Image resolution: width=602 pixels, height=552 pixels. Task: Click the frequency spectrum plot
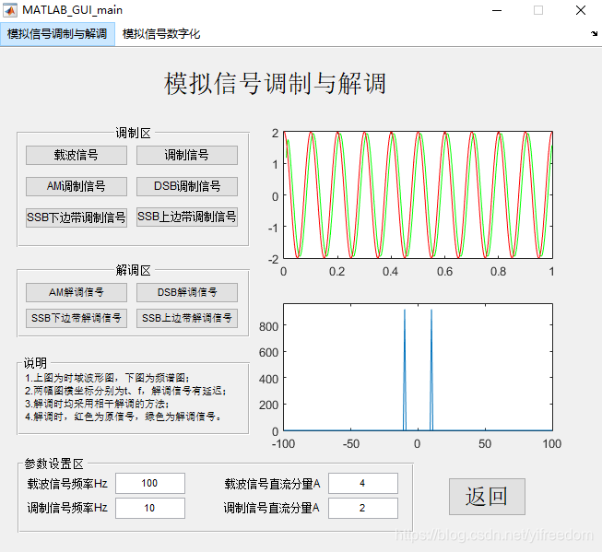pyautogui.click(x=419, y=368)
